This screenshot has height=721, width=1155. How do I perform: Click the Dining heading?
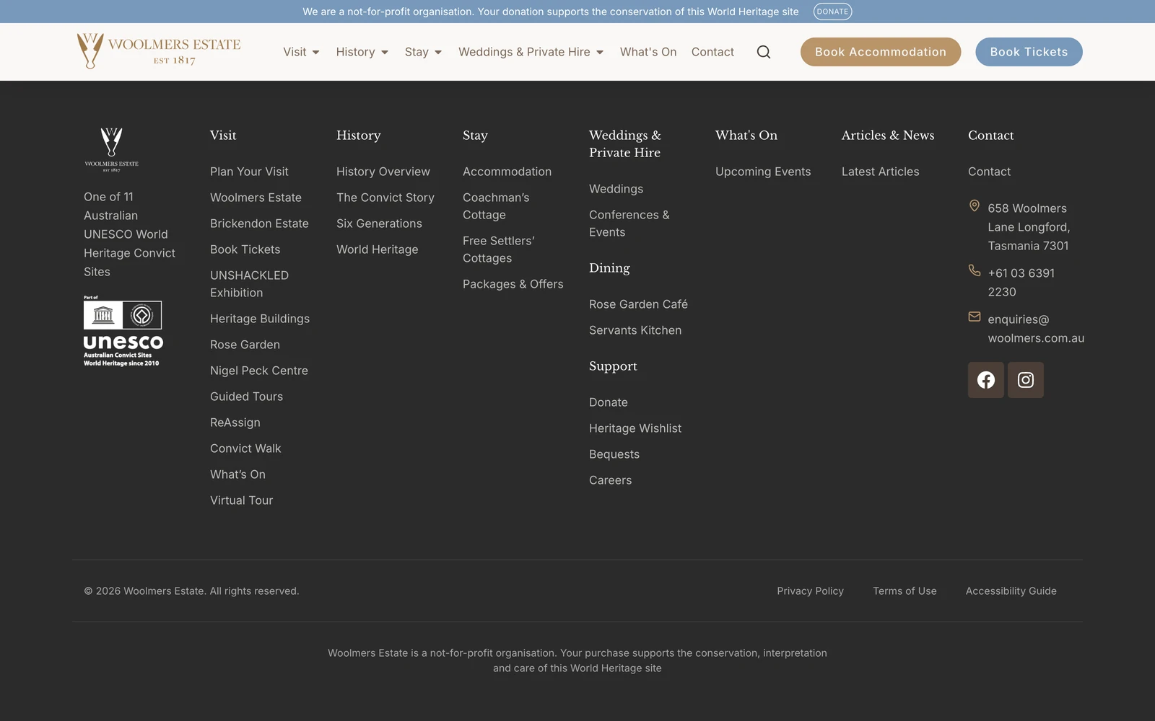(609, 268)
